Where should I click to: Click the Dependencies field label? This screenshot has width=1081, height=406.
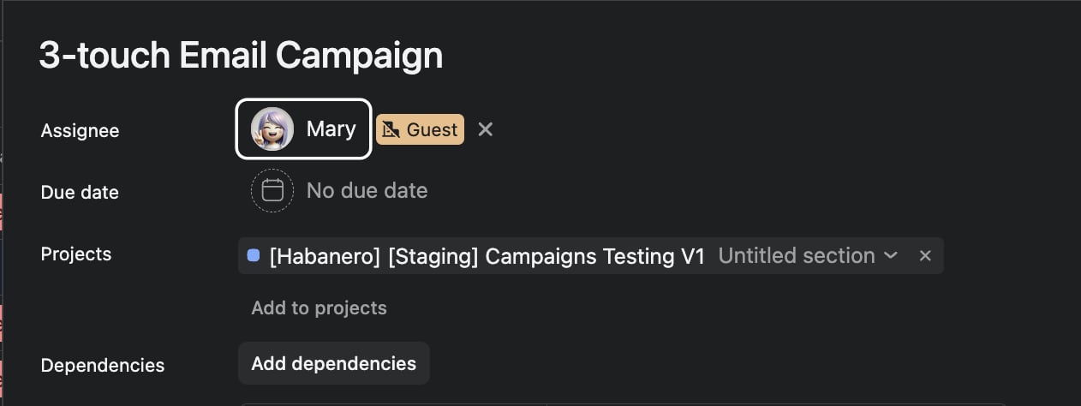coord(103,365)
